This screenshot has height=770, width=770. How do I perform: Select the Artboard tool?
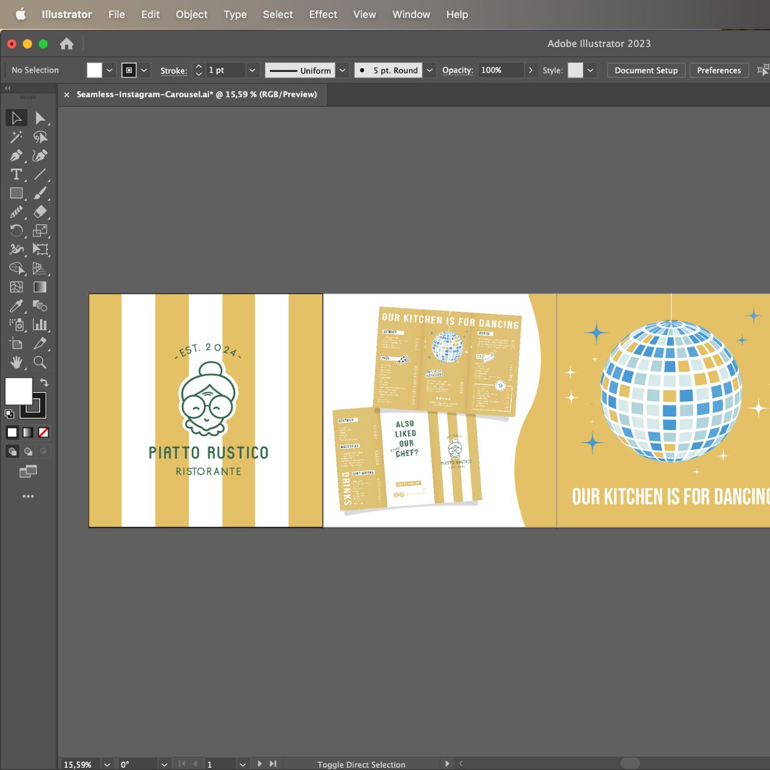16,343
